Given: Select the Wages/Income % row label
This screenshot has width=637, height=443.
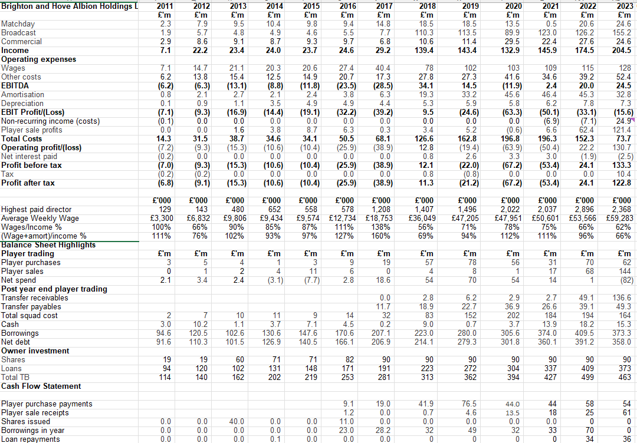Looking at the screenshot, I should click(31, 227).
